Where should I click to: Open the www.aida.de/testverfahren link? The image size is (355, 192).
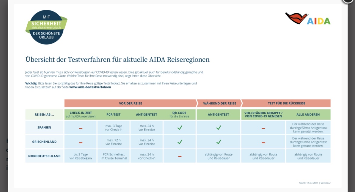pos(90,87)
